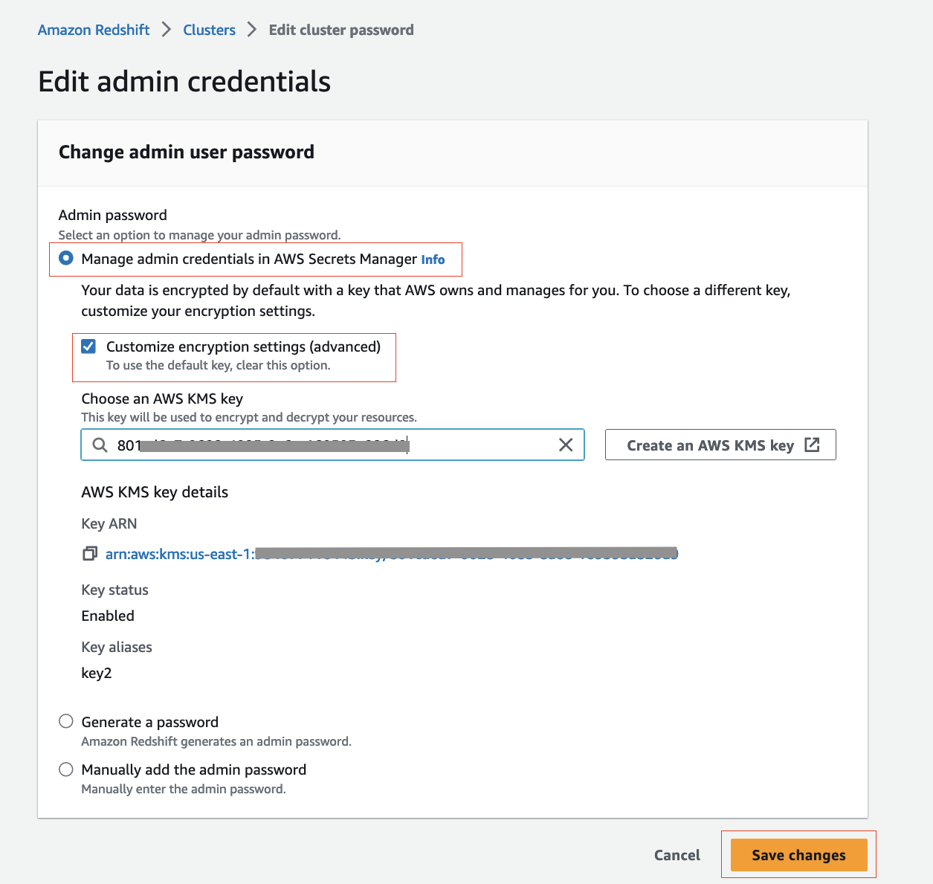Open the Info link for Secrets Manager
Image resolution: width=933 pixels, height=884 pixels.
pos(433,259)
